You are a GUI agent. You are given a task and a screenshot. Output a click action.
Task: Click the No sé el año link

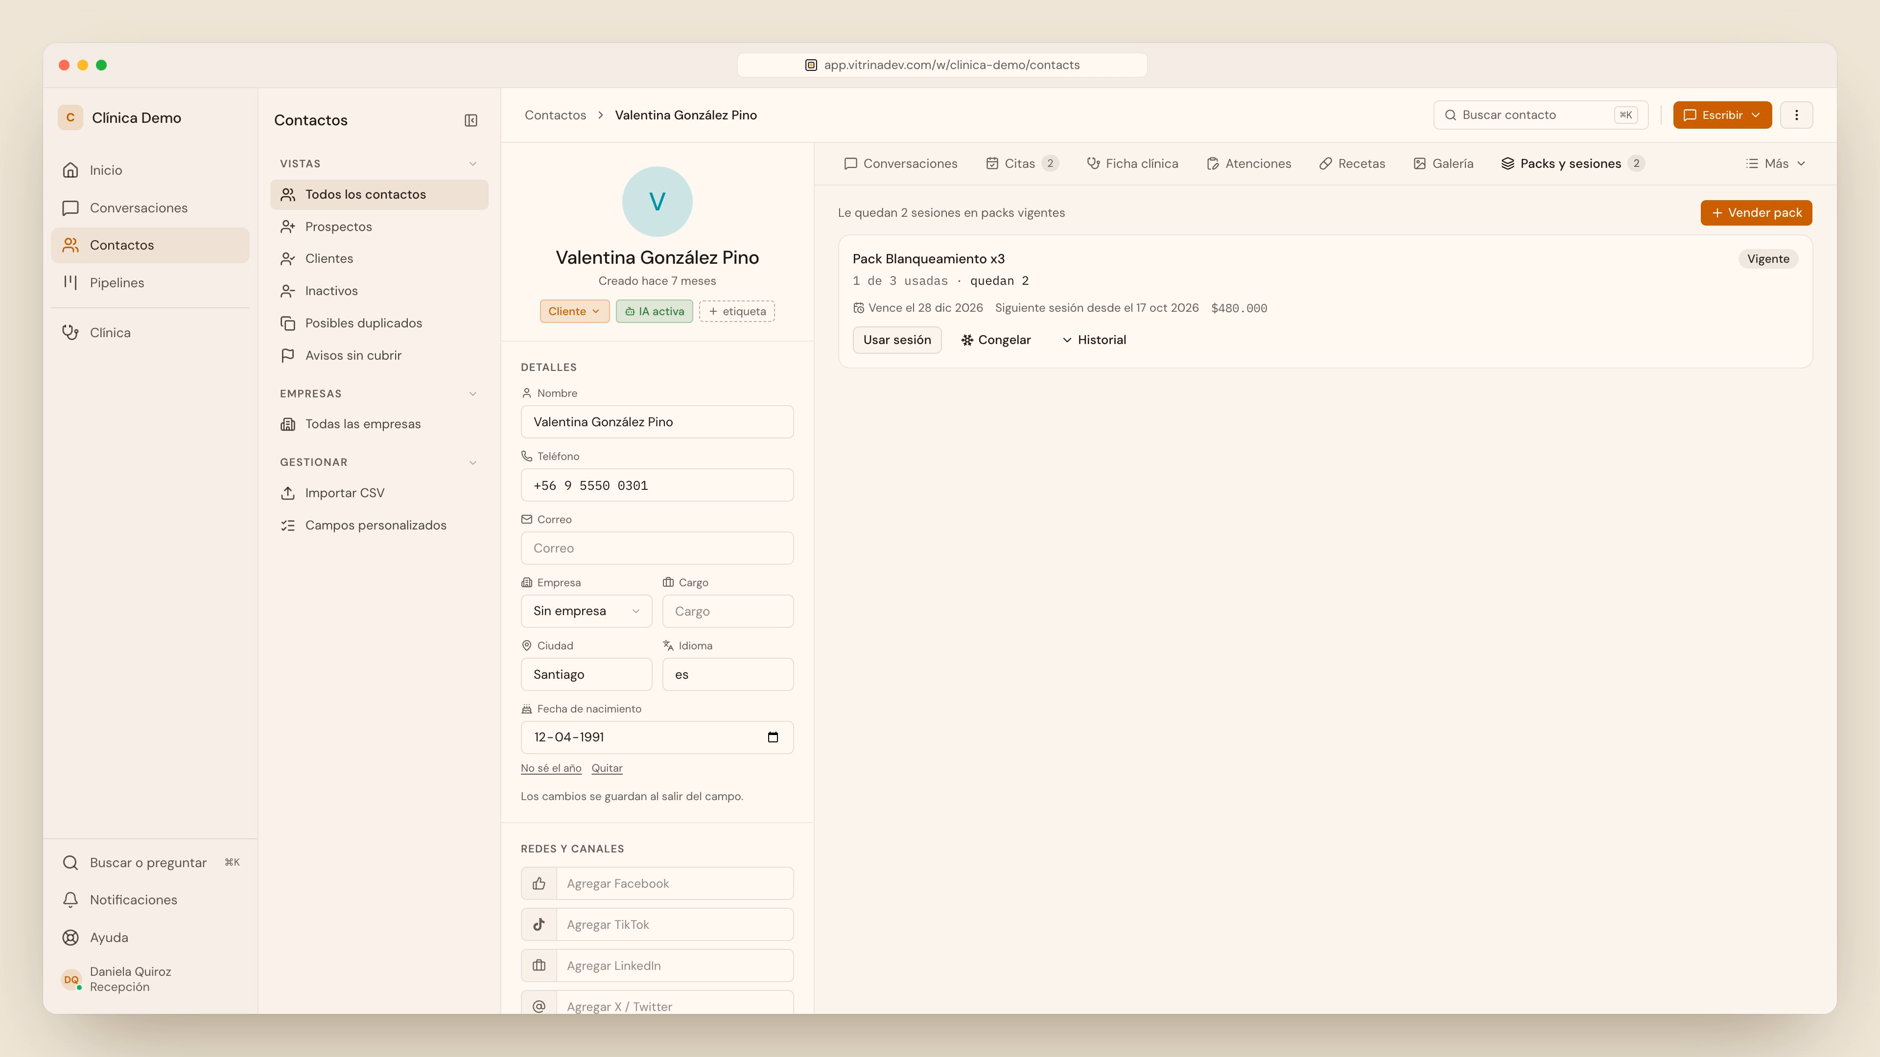[x=551, y=768]
